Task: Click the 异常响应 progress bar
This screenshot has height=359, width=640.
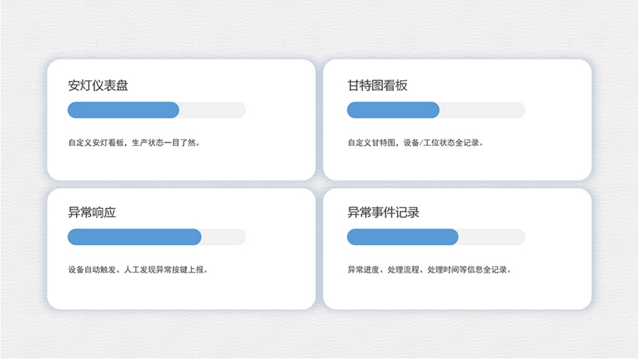Action: click(x=157, y=237)
